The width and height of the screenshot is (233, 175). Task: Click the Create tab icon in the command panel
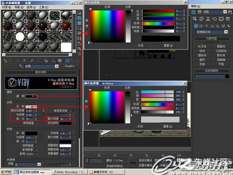pos(195,19)
